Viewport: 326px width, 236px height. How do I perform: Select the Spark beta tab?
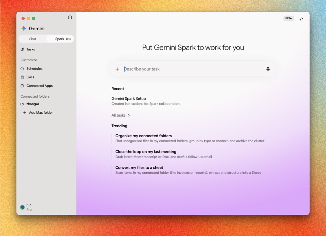60,39
